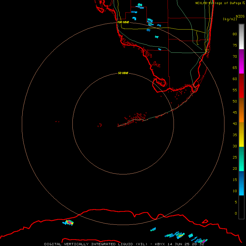The image size is (246, 246).
Task: Click the light cyan-blue segment of the color bar
Action: [241, 183]
